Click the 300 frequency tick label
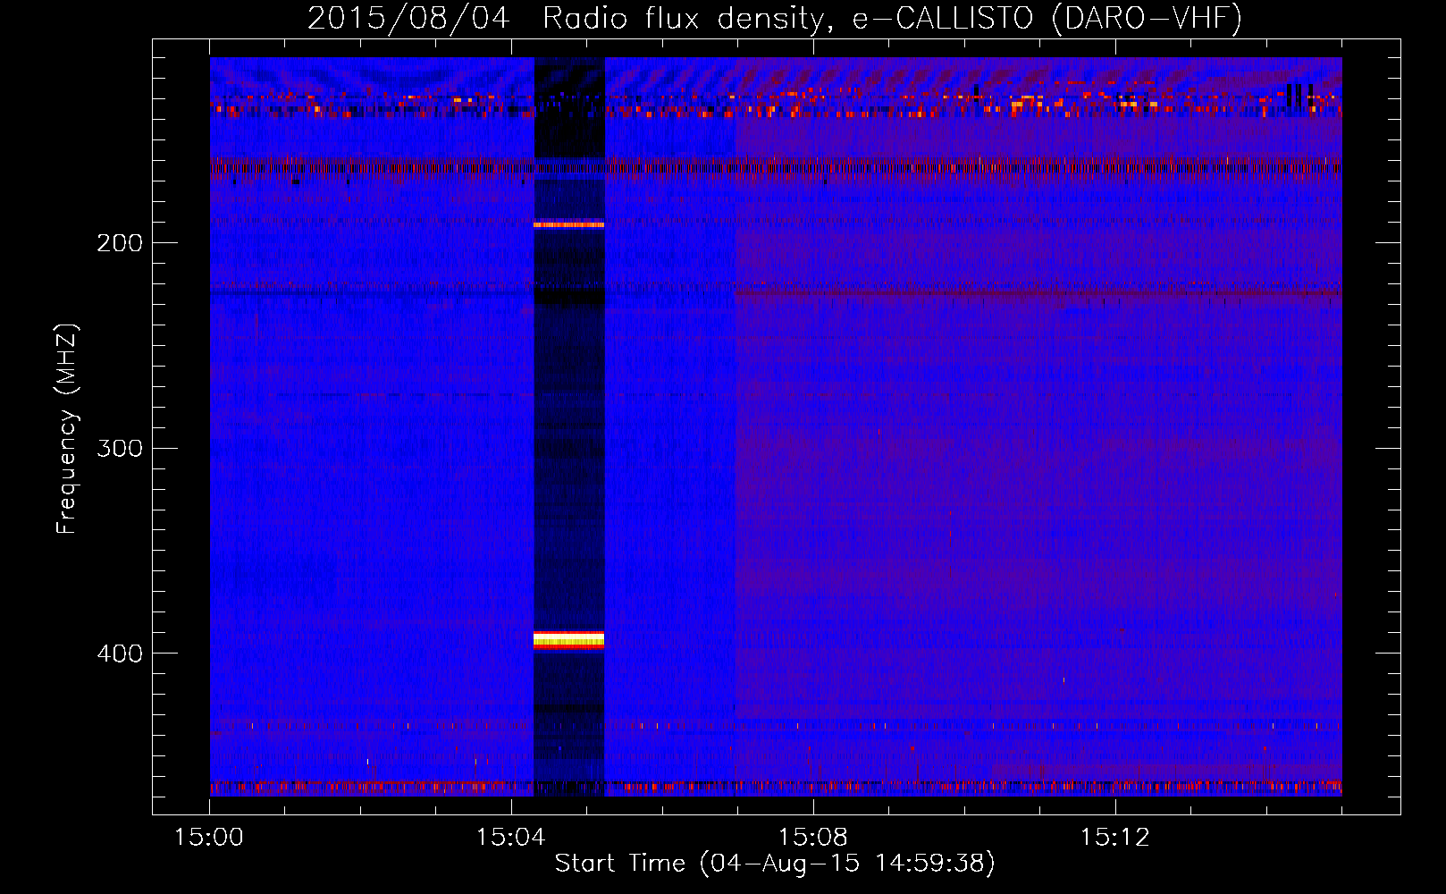This screenshot has height=894, width=1446. (x=120, y=448)
